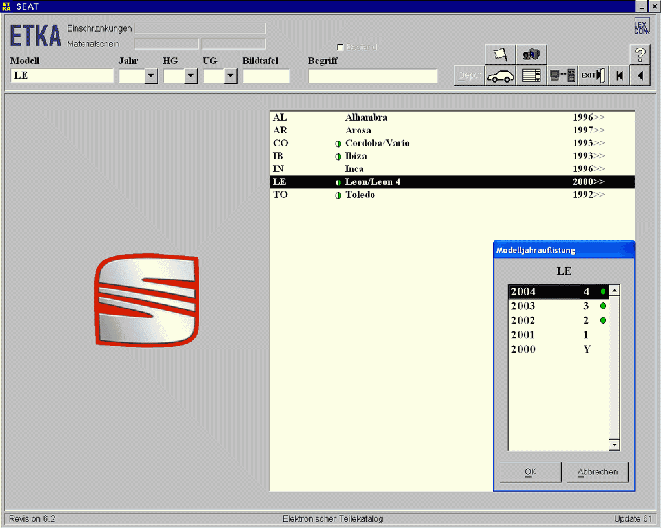
Task: Choose model year 2001 in the list
Action: [558, 335]
